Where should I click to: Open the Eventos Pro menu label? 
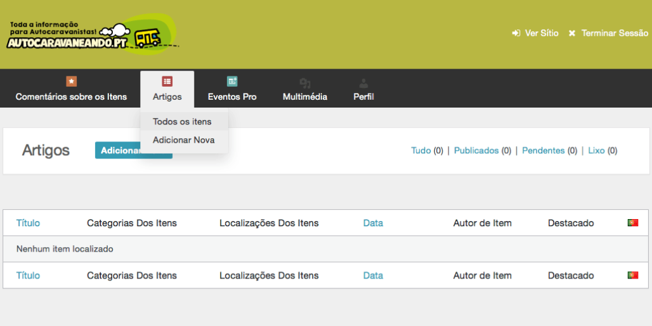pos(232,96)
